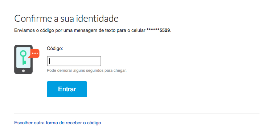Click the light blue phone screen area
Viewport: 274px width, 137px height.
[23, 57]
